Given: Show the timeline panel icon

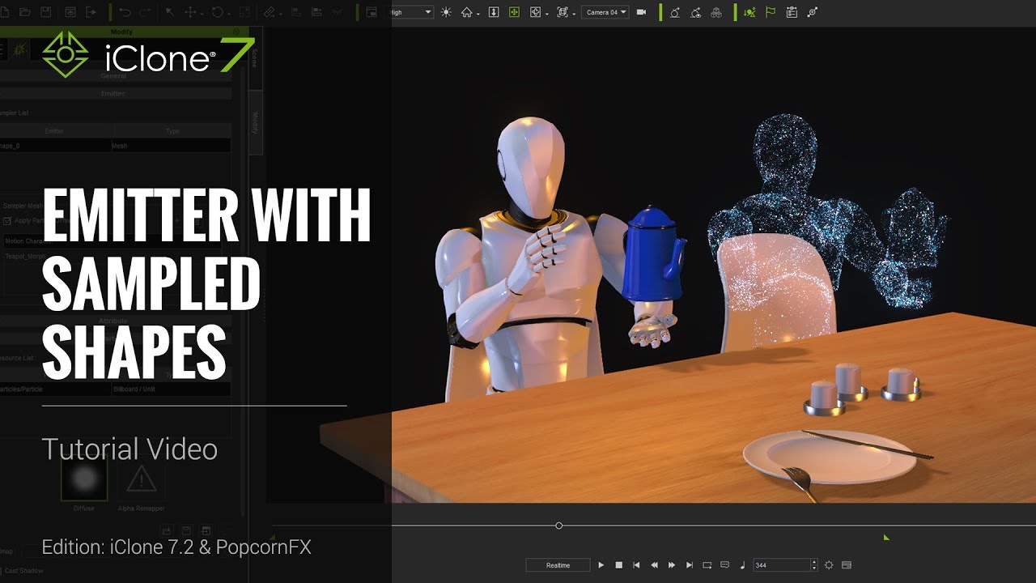Looking at the screenshot, I should [x=847, y=565].
